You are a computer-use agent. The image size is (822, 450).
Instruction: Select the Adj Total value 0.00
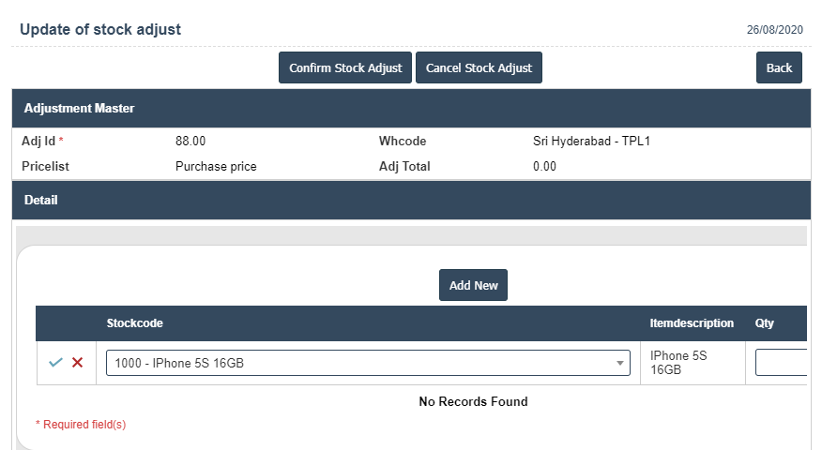544,167
